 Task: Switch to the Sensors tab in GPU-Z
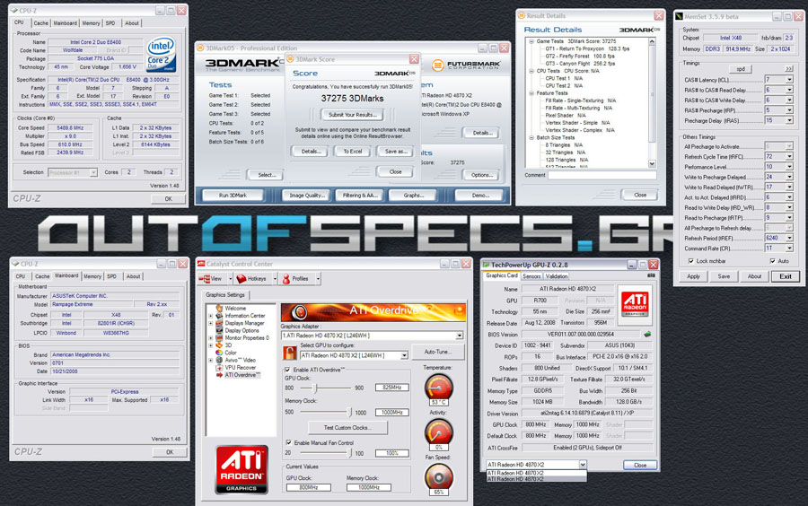click(x=531, y=276)
